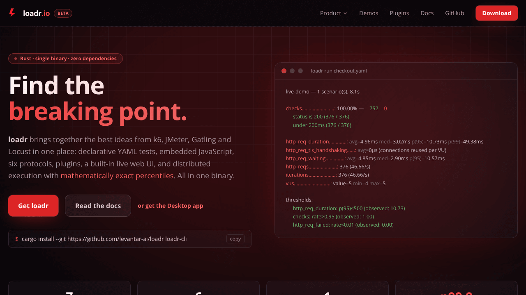Viewport: 526px width, 295px height.
Task: Click the red dot in terminal titlebar
Action: point(284,71)
